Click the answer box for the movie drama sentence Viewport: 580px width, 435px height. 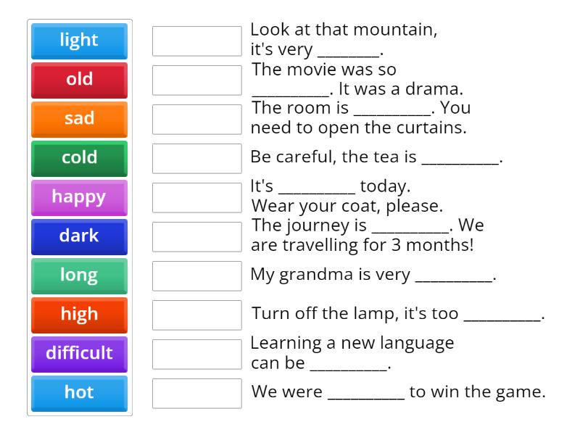(x=196, y=80)
